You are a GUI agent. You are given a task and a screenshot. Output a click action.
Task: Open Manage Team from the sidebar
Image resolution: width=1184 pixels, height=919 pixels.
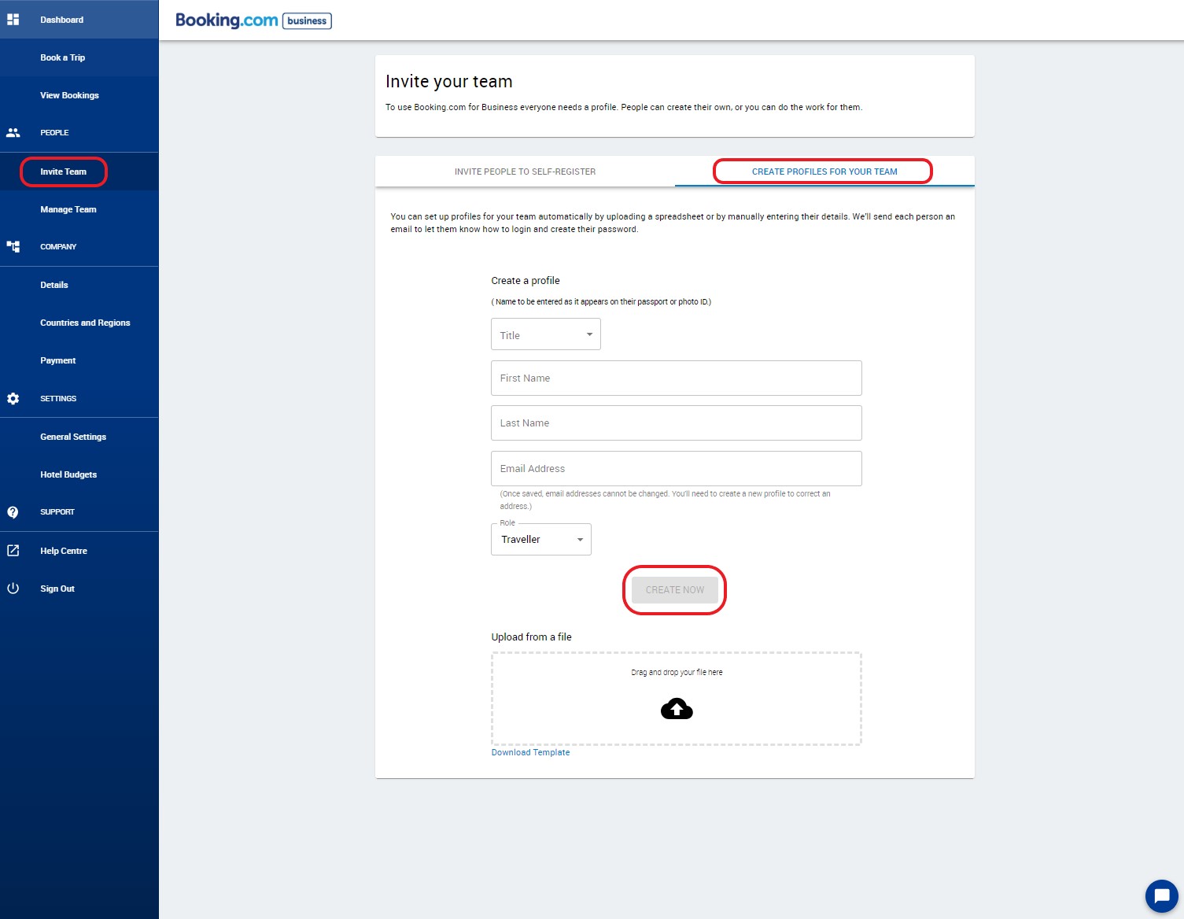pos(68,209)
